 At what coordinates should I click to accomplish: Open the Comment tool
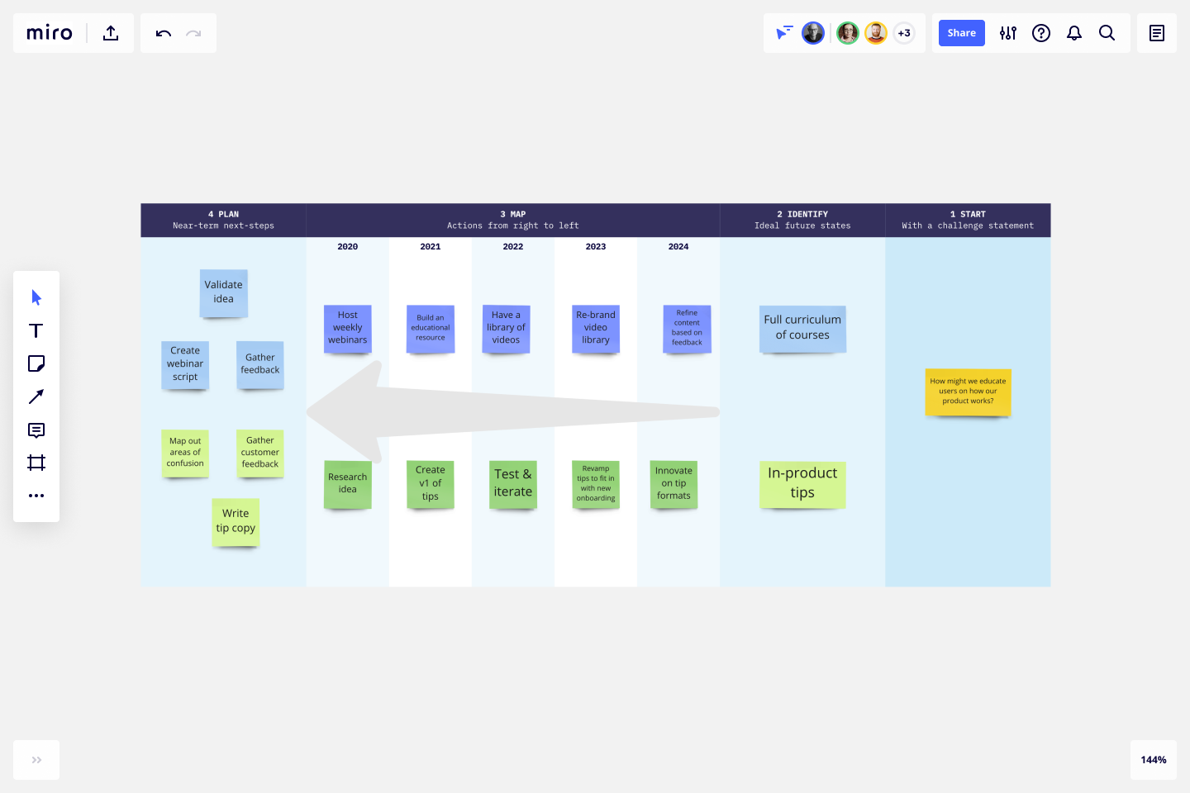tap(36, 430)
